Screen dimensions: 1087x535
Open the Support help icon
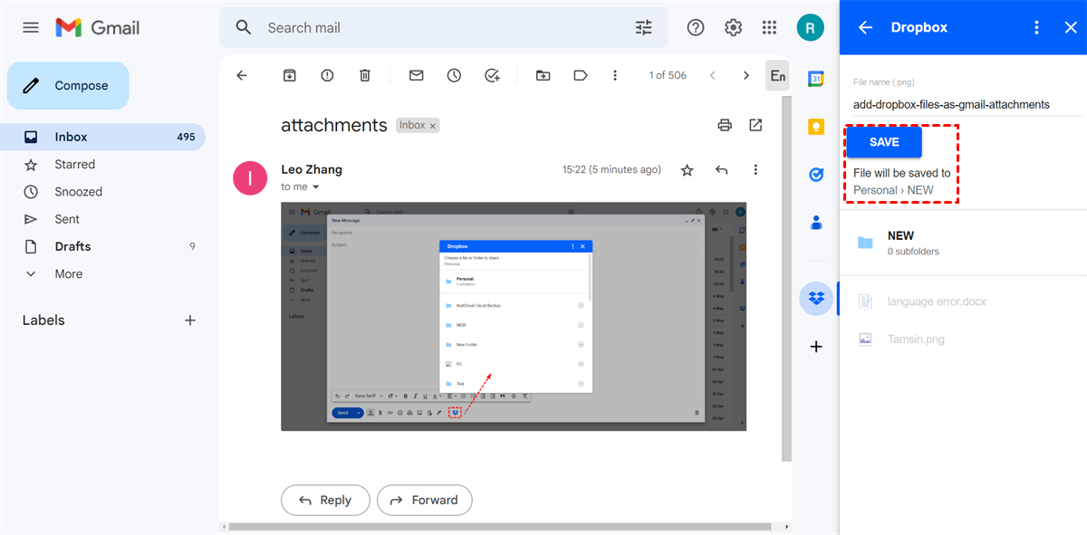tap(696, 27)
